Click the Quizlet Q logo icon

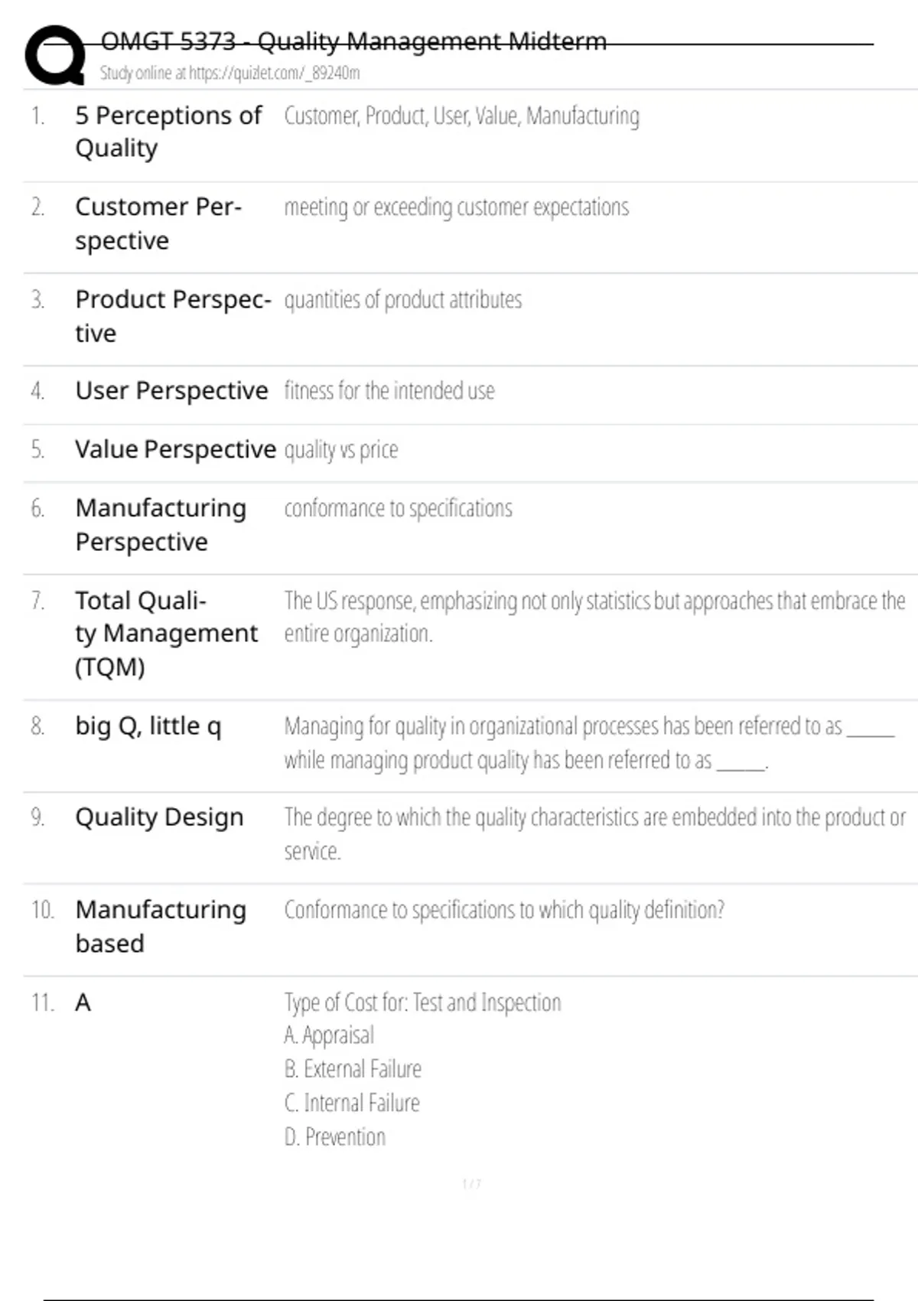click(55, 55)
